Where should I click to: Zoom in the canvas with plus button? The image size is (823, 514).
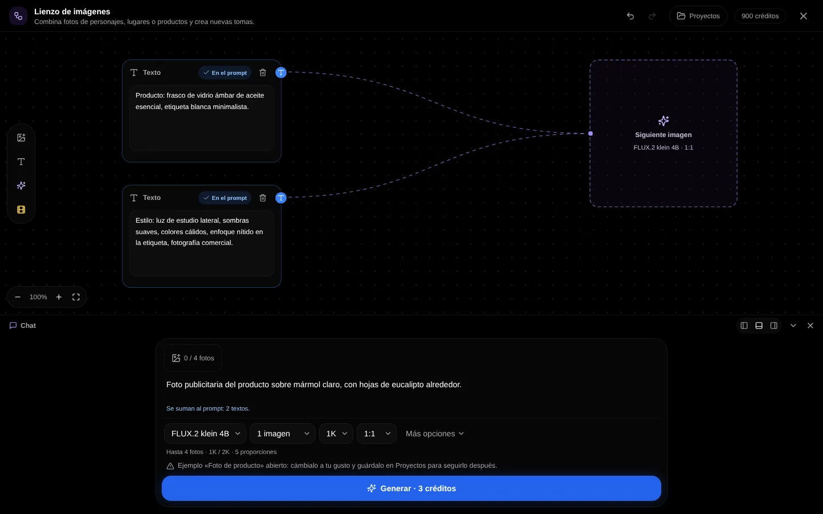coord(59,297)
